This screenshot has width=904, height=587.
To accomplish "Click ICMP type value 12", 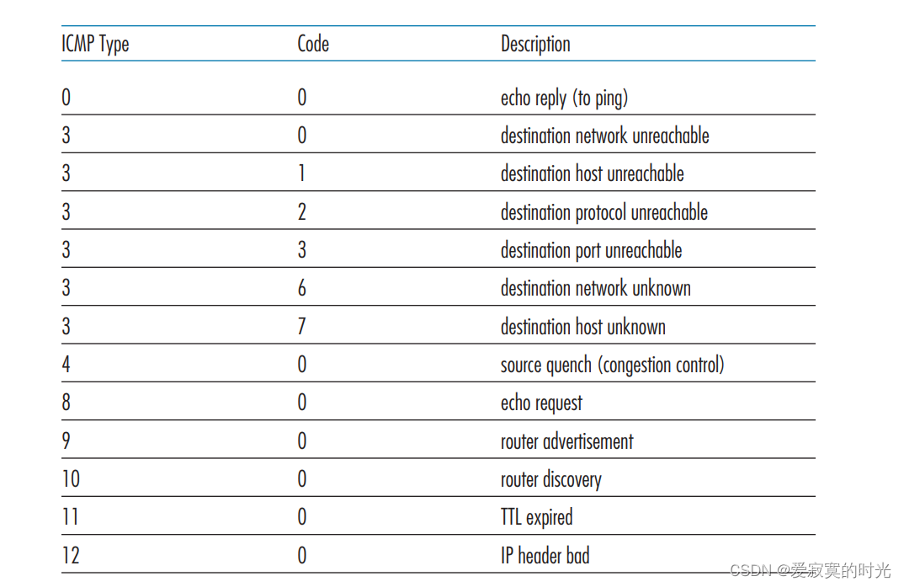I will (x=71, y=556).
